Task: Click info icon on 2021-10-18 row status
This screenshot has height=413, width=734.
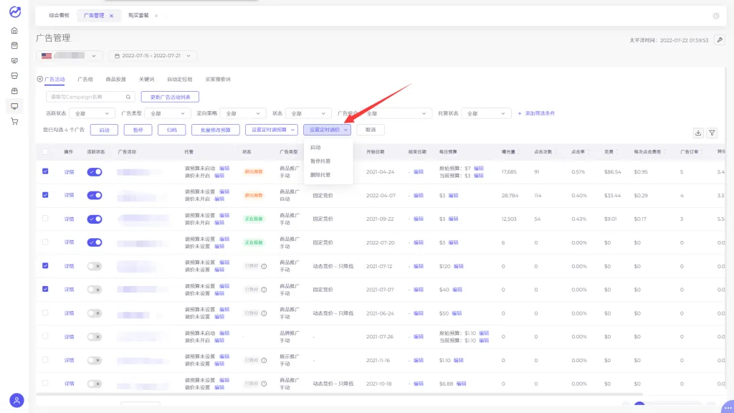Action: coord(264,384)
